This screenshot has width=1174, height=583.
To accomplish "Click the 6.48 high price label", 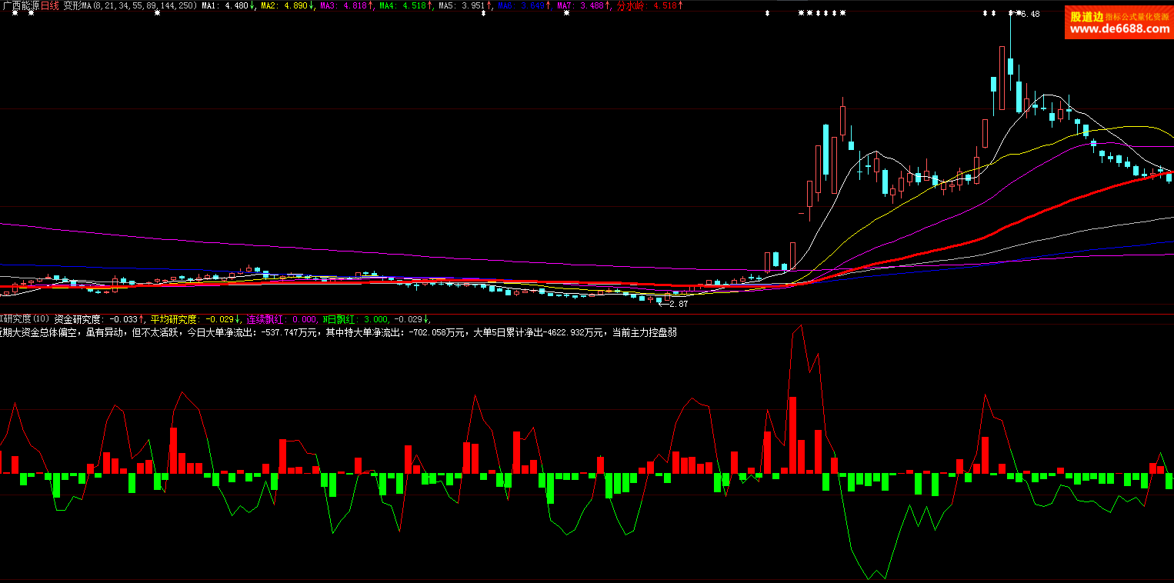I will coord(1030,14).
